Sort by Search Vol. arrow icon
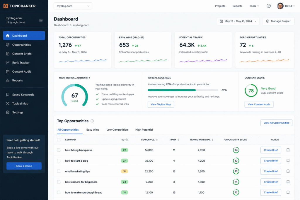 point(157,140)
